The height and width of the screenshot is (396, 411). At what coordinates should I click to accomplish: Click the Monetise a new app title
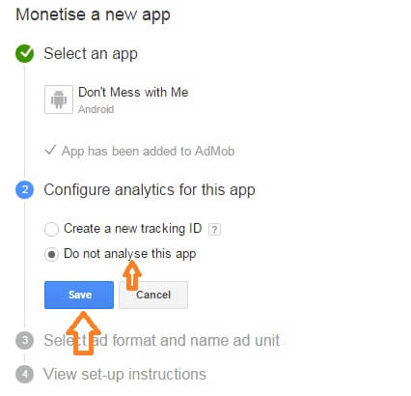[93, 14]
